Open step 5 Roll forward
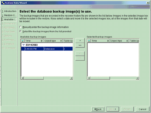This screenshot has width=151, height=113. tap(9, 28)
